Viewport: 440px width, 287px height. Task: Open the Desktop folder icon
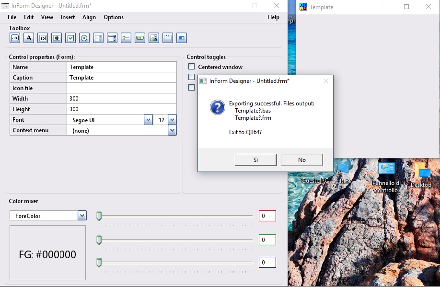click(x=421, y=174)
